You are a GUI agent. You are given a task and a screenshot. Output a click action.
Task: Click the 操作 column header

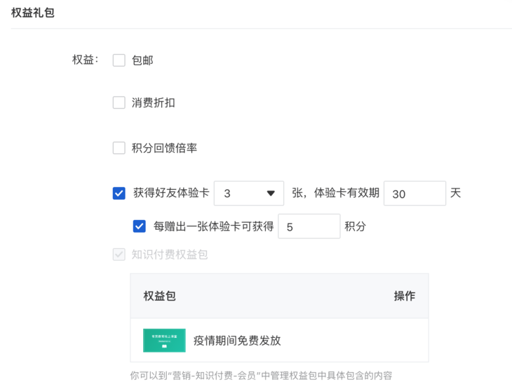(405, 296)
